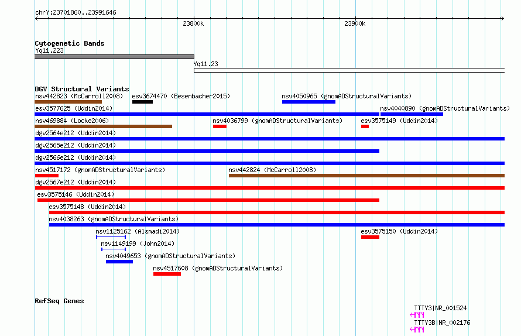Image resolution: width=521 pixels, height=336 pixels.
Task: Click dgv2566e212 (Uddin2014) label
Action: 76,157
